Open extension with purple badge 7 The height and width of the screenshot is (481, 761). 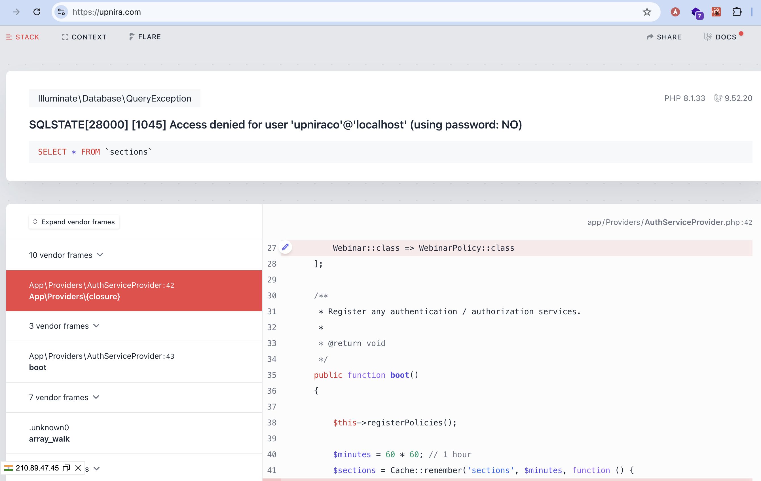tap(696, 13)
